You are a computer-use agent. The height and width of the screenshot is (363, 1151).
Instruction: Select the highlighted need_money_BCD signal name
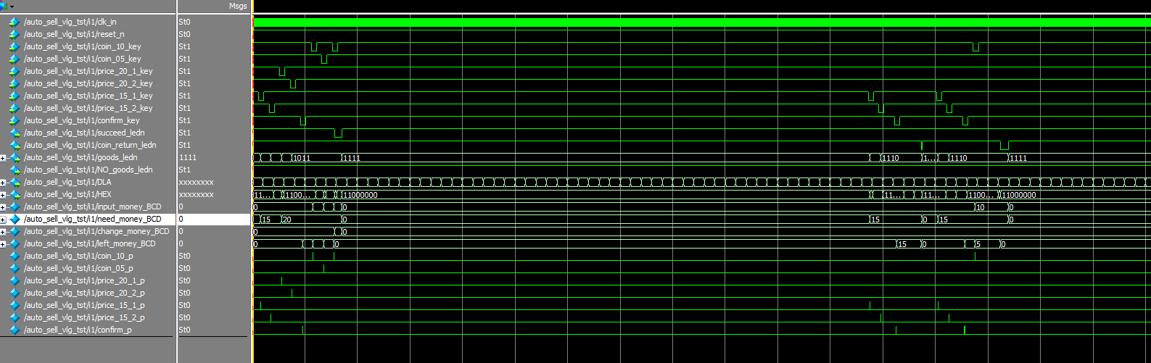pyautogui.click(x=93, y=219)
